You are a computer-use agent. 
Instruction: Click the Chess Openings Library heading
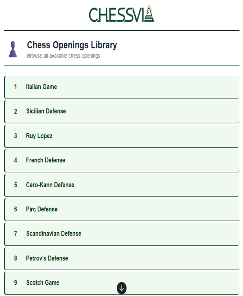(x=72, y=45)
